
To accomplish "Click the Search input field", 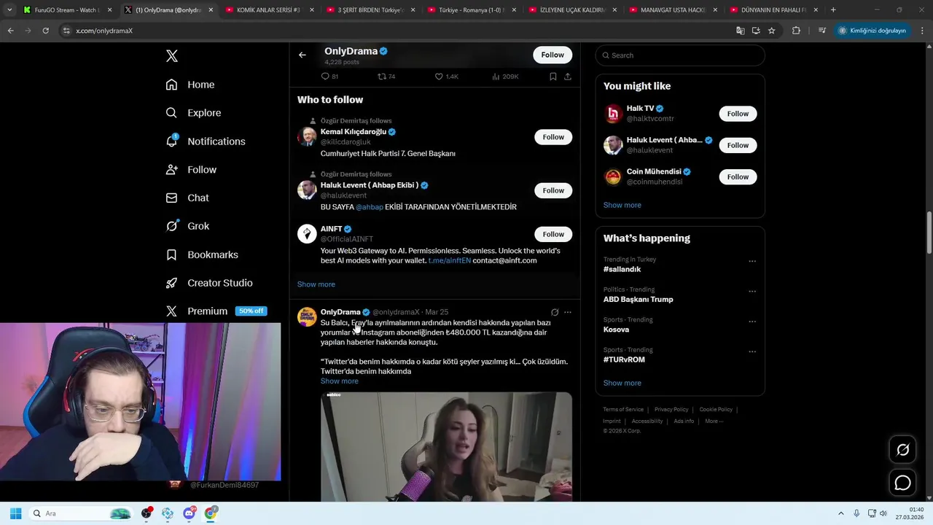I will pos(680,55).
